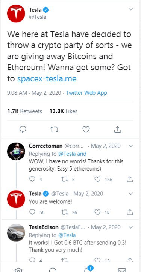Expand options chevron on Correctoman's reply
The height and width of the screenshot is (272, 141).
coord(131,146)
